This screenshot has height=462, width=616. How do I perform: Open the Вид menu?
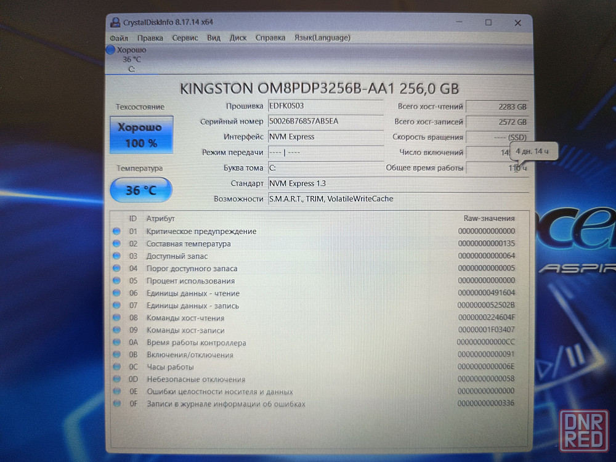[214, 38]
